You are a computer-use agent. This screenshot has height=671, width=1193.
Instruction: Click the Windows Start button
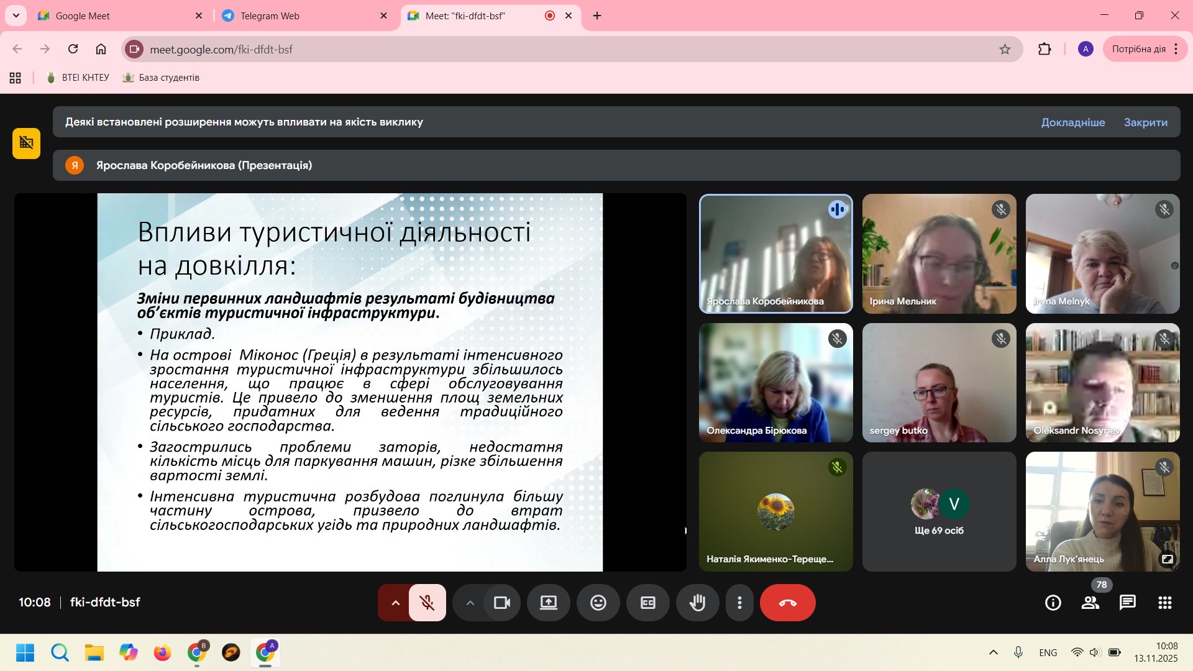coord(25,652)
